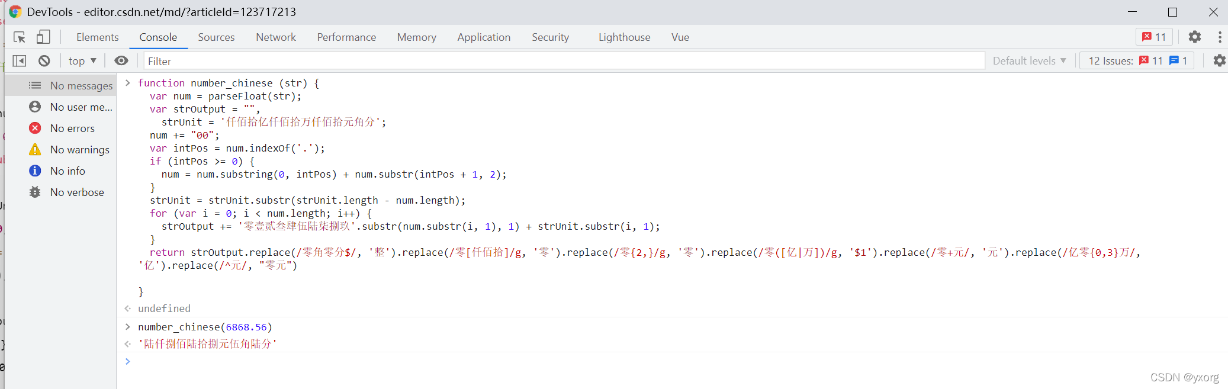The width and height of the screenshot is (1228, 389).
Task: Select the No errors sidebar filter
Action: point(60,128)
